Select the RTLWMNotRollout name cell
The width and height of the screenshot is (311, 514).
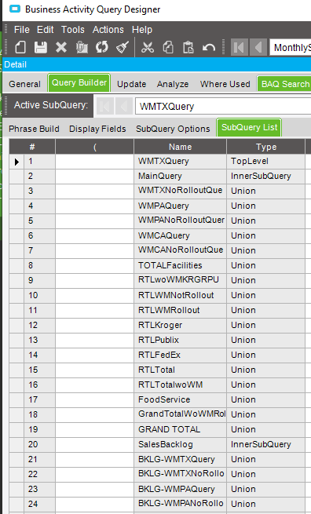[180, 296]
